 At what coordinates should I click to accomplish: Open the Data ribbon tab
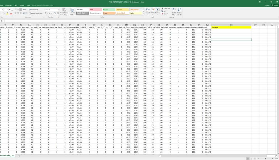16,6
